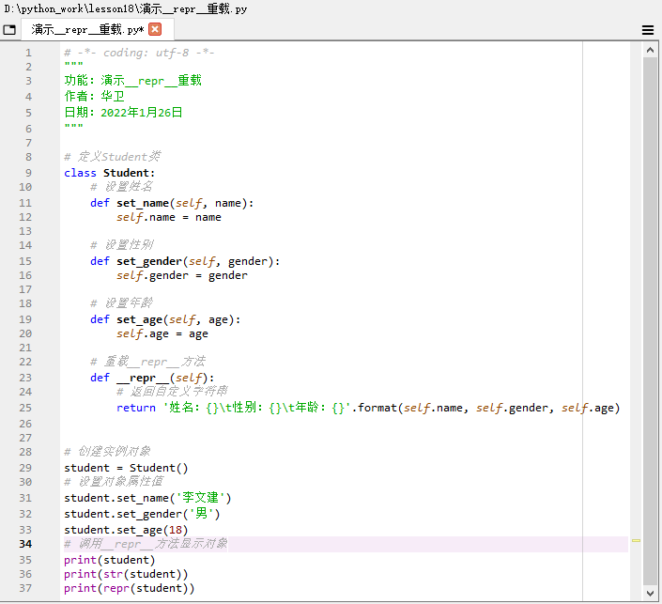The width and height of the screenshot is (662, 604).
Task: Click the scrollbar down arrow
Action: tap(650, 594)
